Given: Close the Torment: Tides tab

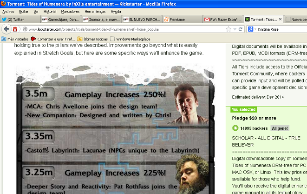Looking at the screenshot, I should click(x=280, y=19).
